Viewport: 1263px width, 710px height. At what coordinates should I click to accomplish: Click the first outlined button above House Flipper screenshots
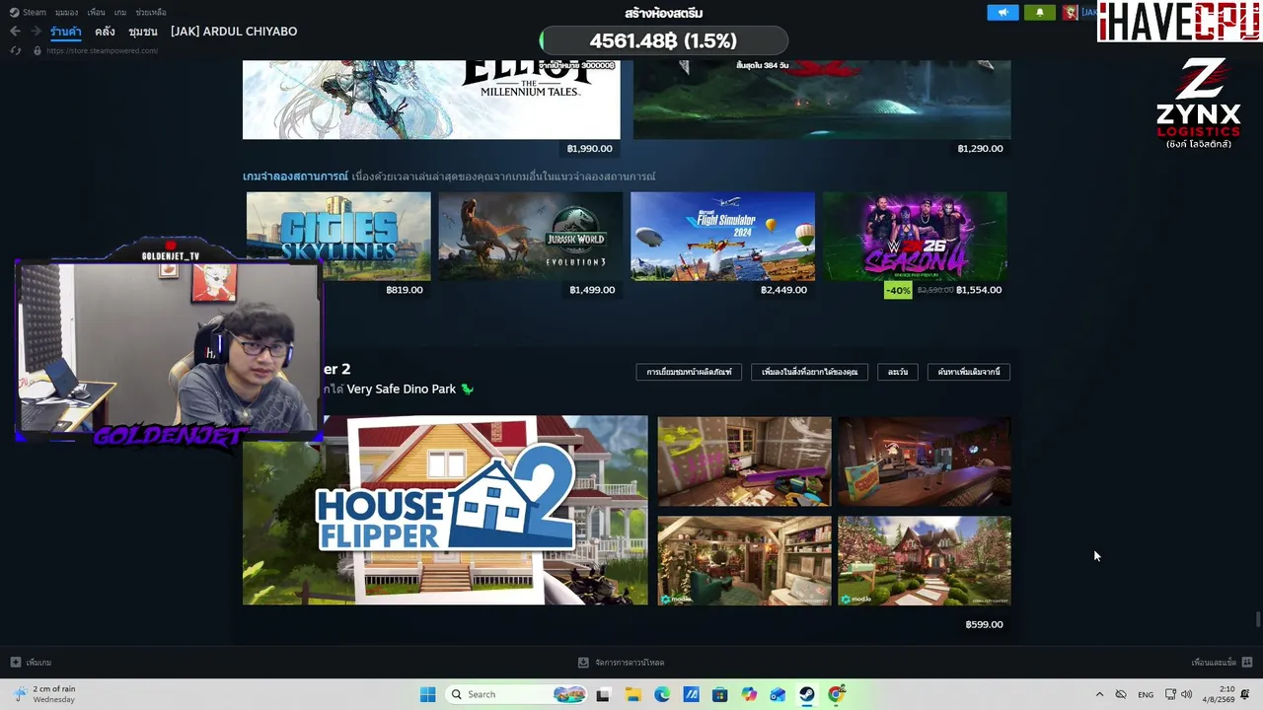pyautogui.click(x=689, y=372)
